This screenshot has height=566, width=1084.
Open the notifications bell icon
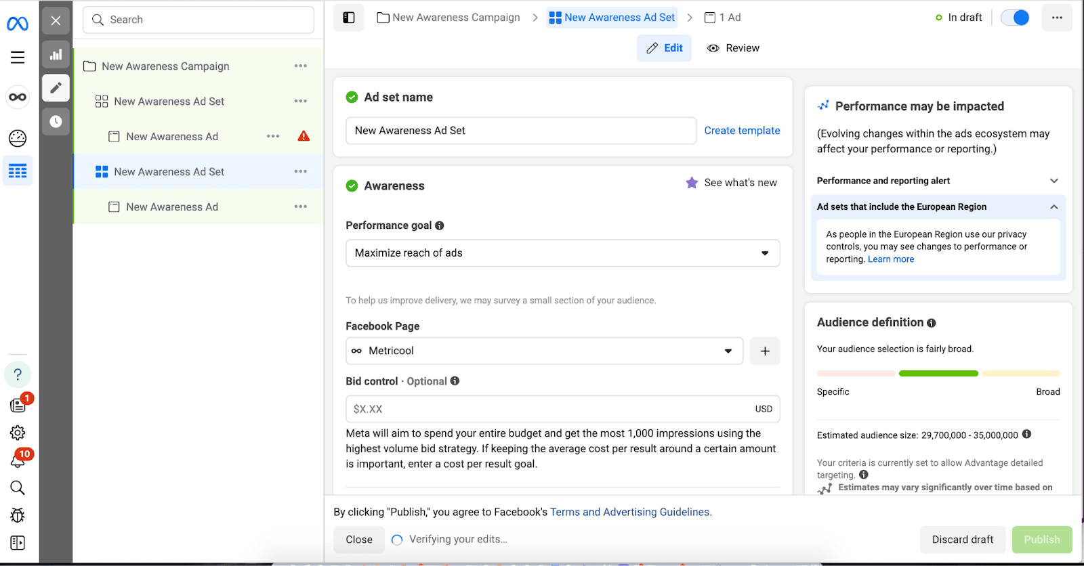click(18, 461)
